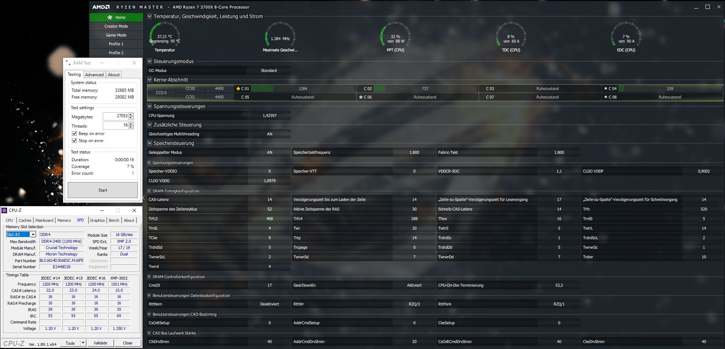Click the C 01 core usage bar

point(303,89)
